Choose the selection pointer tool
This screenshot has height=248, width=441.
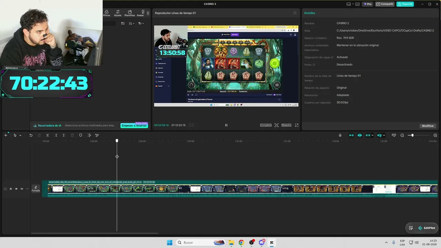[x=15, y=135]
